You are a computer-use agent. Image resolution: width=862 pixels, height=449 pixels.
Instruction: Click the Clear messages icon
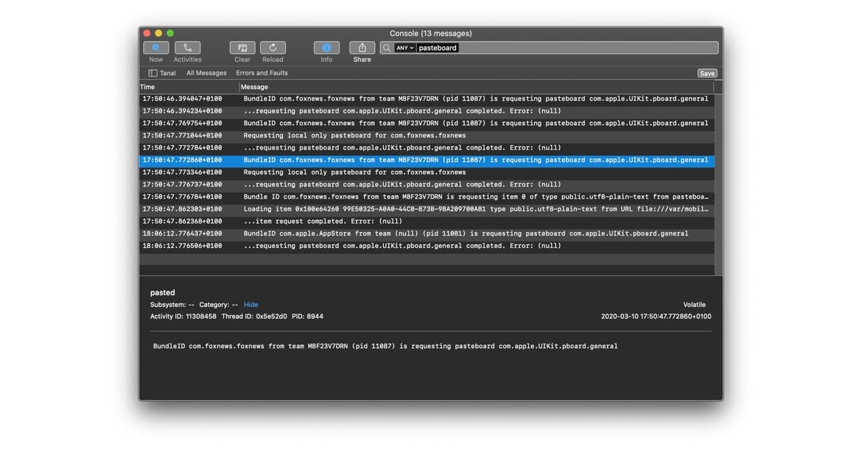tap(242, 48)
